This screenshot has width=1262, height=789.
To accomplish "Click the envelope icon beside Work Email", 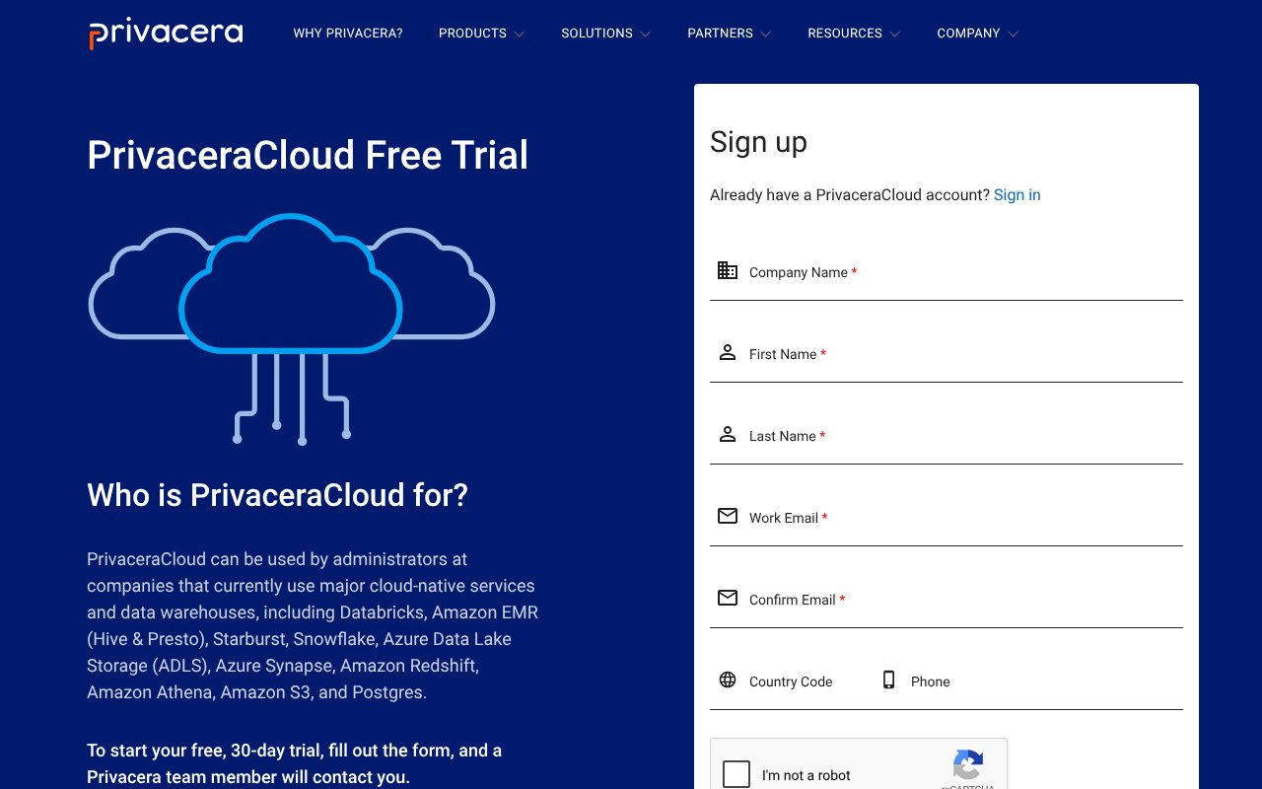I will [728, 516].
